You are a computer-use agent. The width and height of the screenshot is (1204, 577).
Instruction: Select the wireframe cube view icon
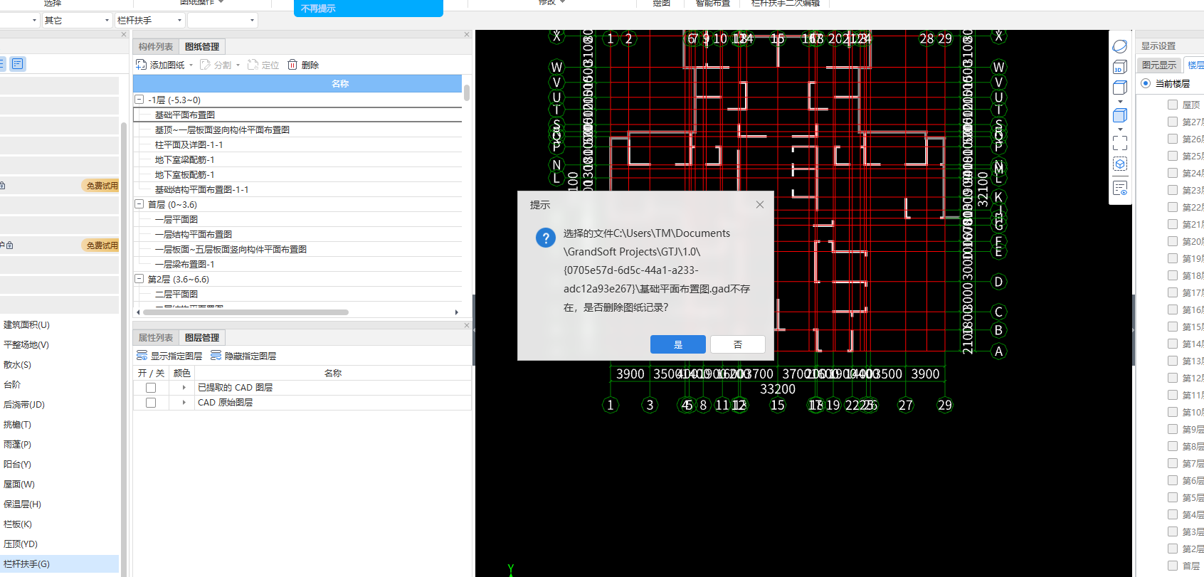[x=1119, y=88]
